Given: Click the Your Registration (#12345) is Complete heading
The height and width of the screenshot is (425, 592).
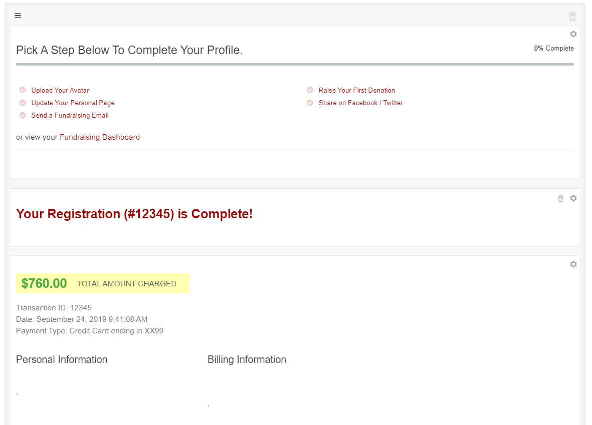Looking at the screenshot, I should pos(134,214).
